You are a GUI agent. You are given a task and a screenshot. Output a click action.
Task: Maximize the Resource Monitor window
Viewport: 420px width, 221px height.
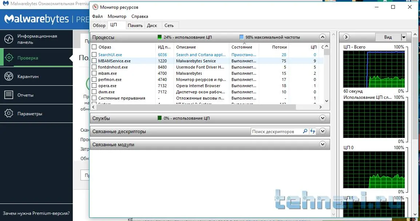[x=393, y=7]
